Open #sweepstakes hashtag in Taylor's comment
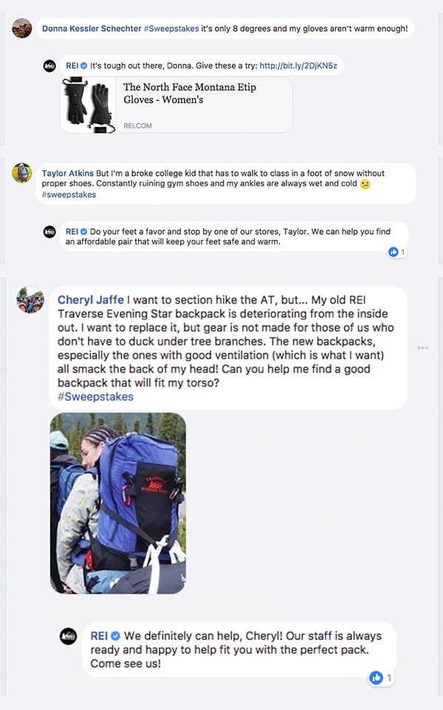The height and width of the screenshot is (710, 443). 69,195
